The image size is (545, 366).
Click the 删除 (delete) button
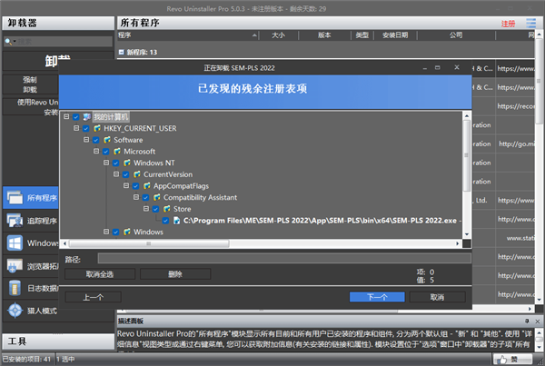175,274
